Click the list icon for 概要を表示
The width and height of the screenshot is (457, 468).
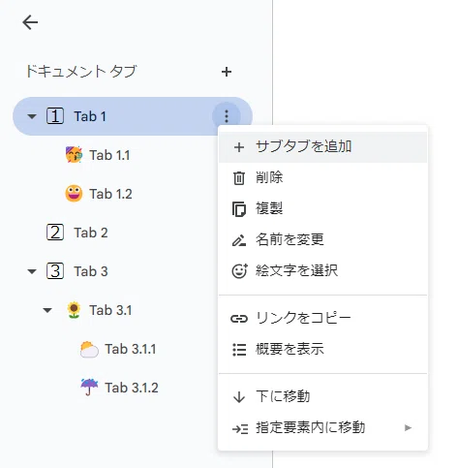[239, 350]
